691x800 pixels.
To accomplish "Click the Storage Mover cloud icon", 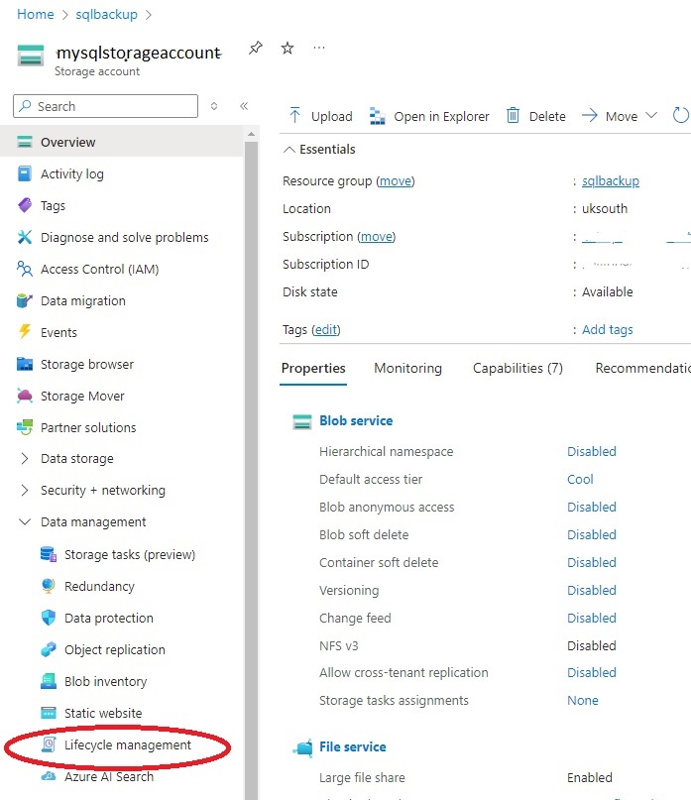I will [x=25, y=396].
